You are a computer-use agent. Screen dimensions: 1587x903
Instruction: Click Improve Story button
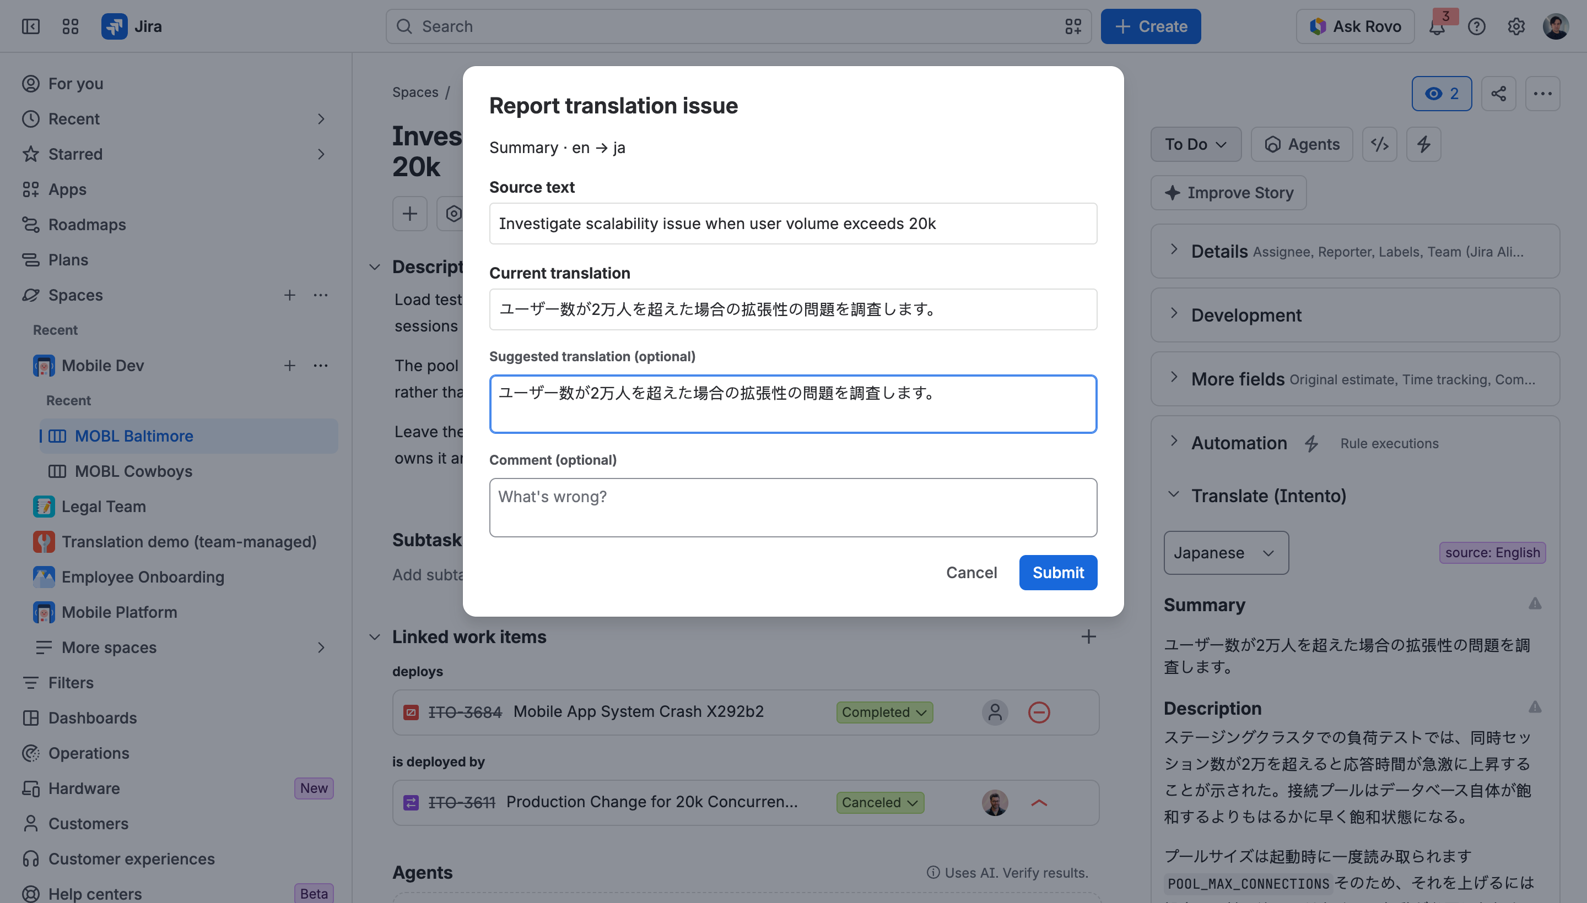point(1228,193)
